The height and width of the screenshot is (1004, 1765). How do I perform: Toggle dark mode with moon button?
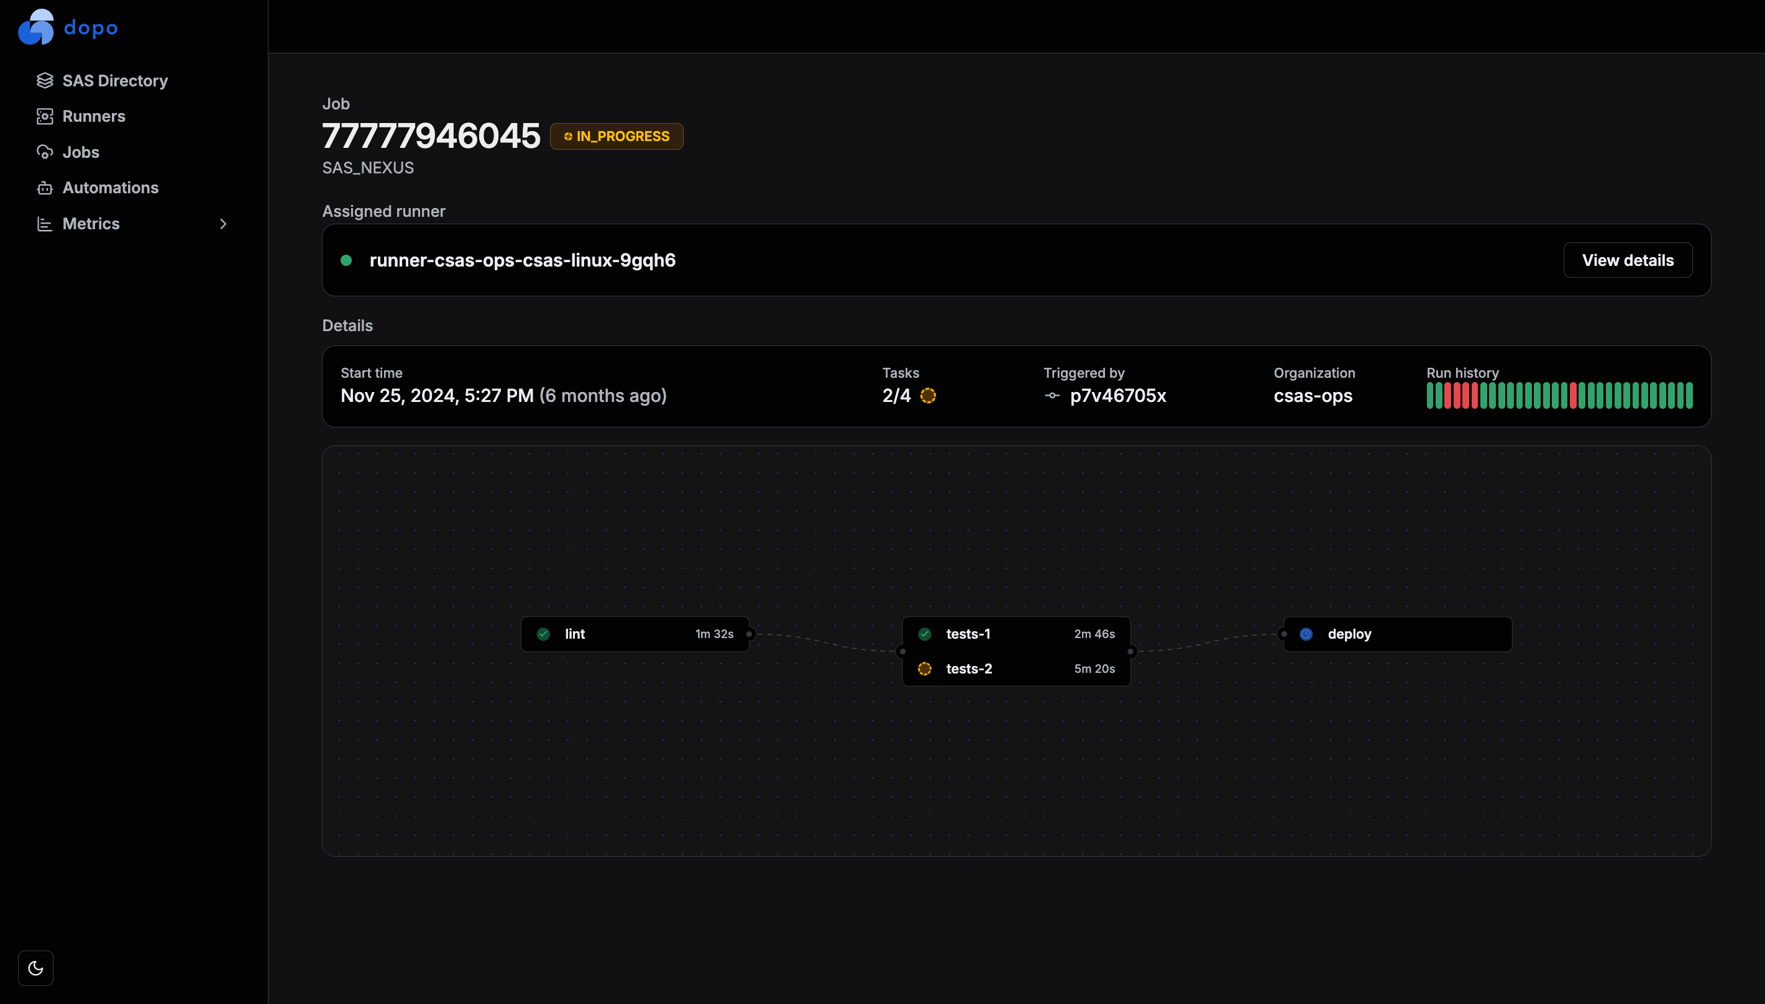coord(36,968)
